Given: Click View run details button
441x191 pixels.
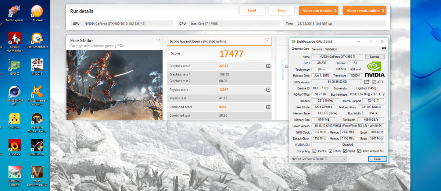Looking at the screenshot, I should pos(318,11).
